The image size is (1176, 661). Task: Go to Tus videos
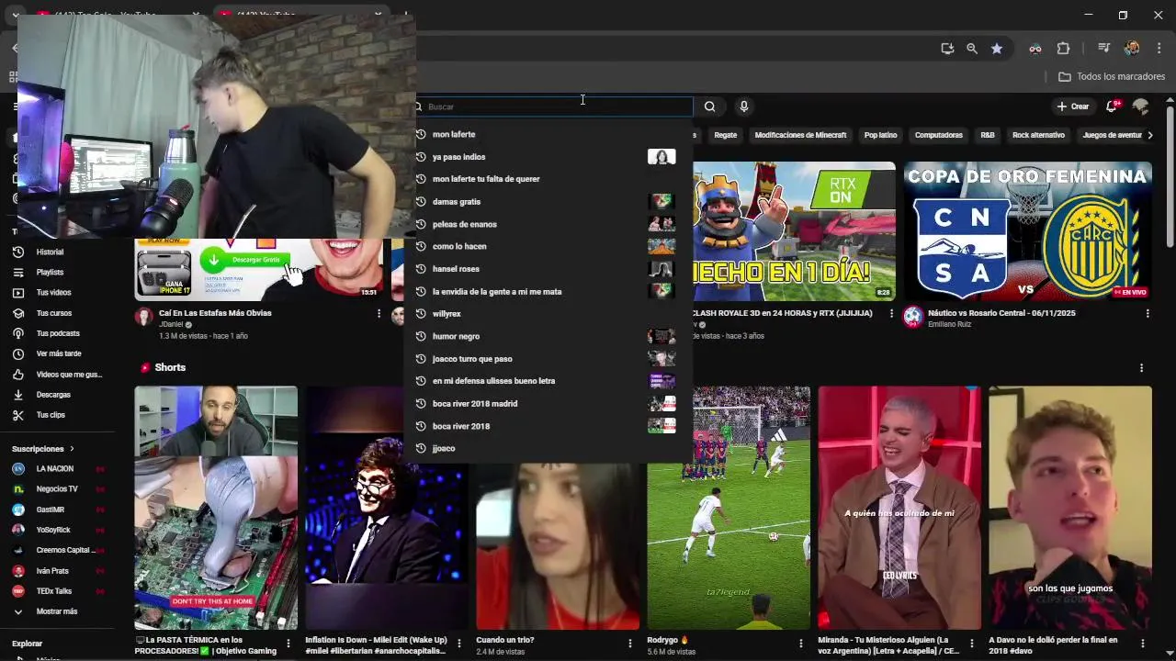(x=53, y=293)
